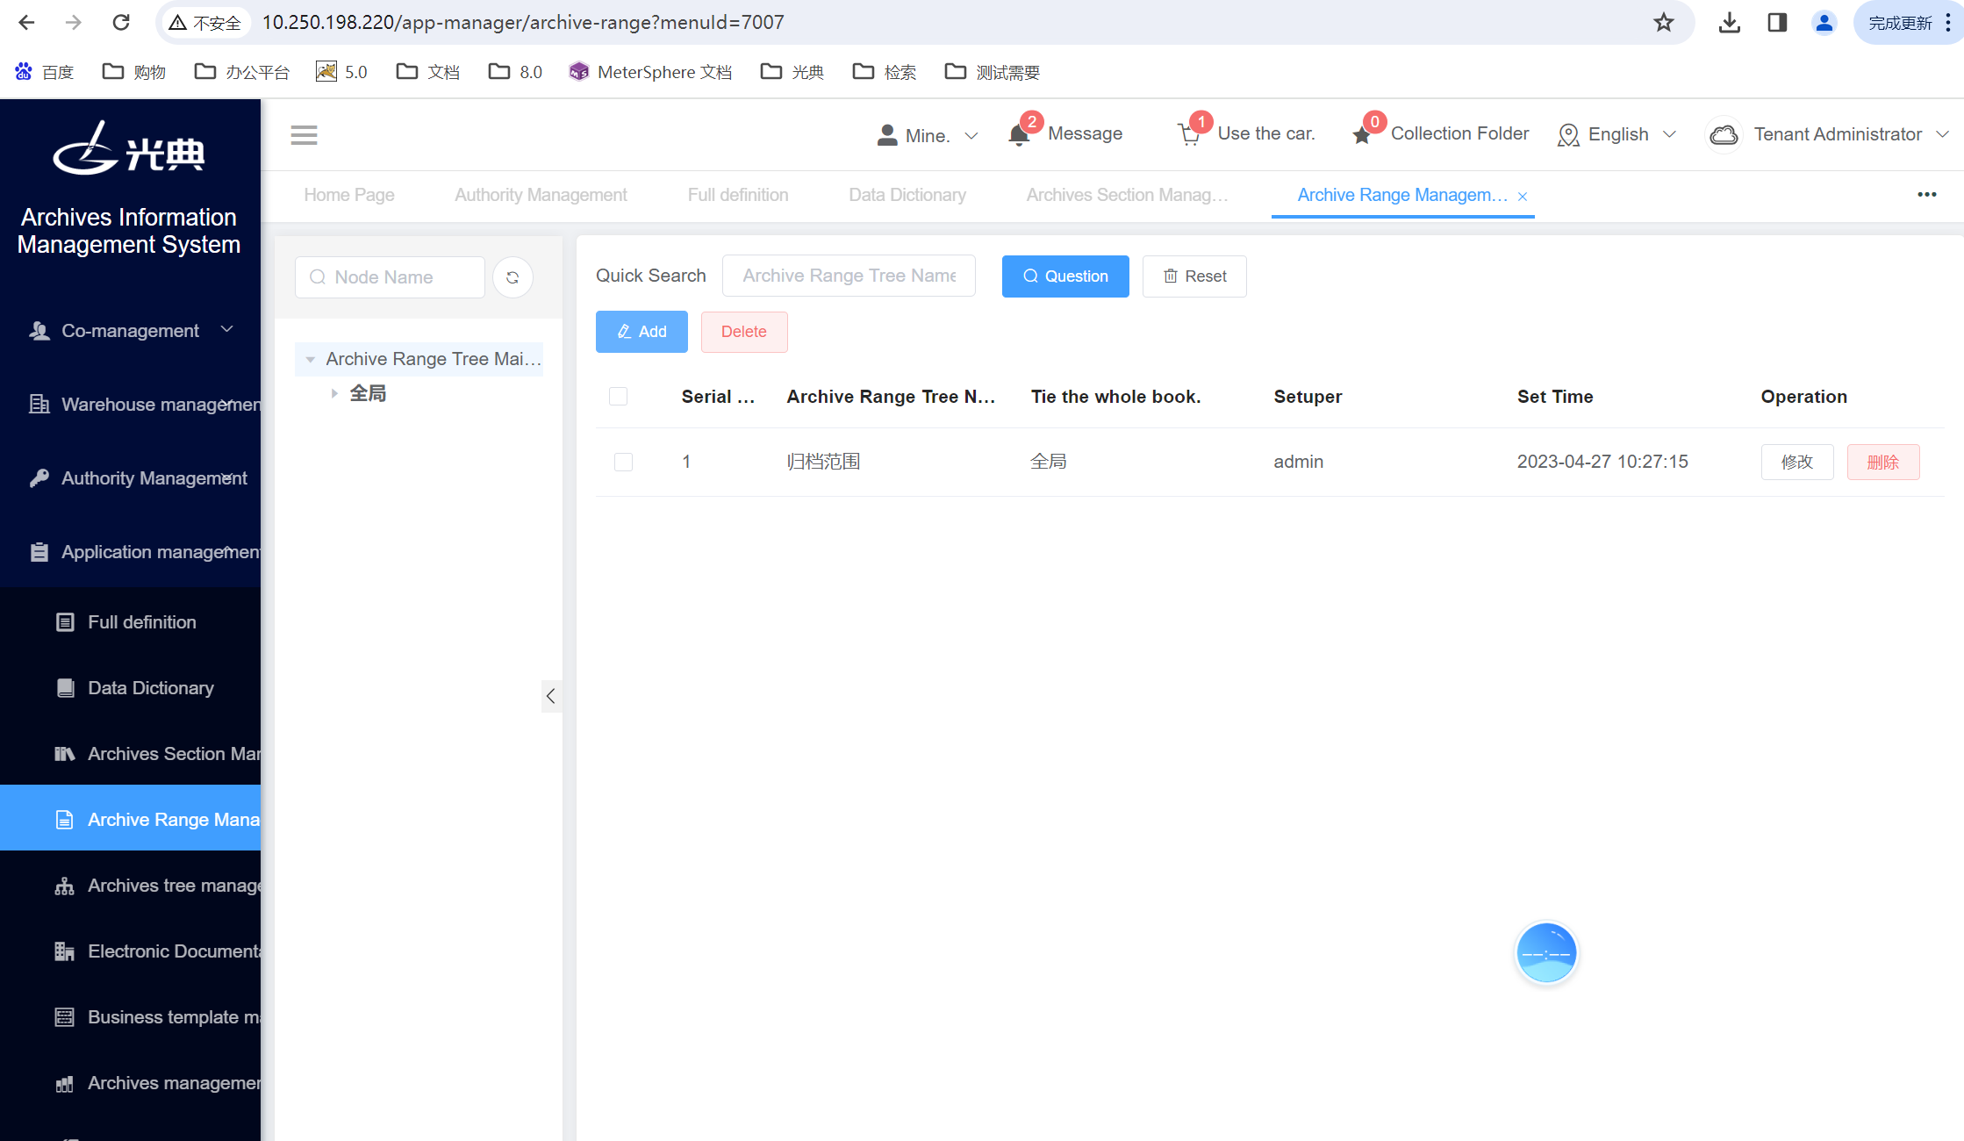Click the 完成更新 browser update button
1964x1141 pixels.
1900,23
